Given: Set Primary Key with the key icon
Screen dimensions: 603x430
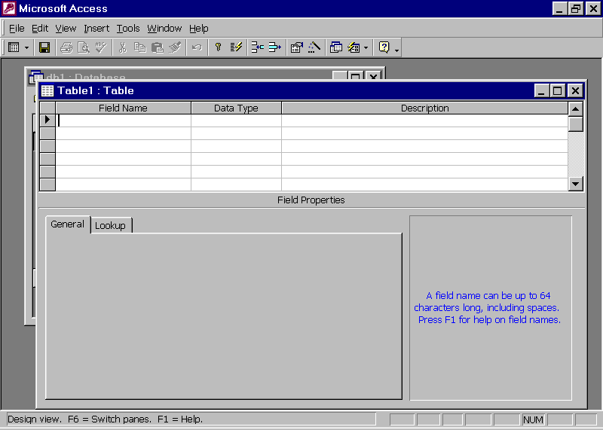Looking at the screenshot, I should [x=218, y=47].
